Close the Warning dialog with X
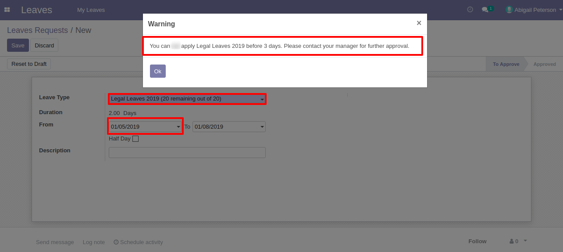Image resolution: width=563 pixels, height=252 pixels. (419, 23)
